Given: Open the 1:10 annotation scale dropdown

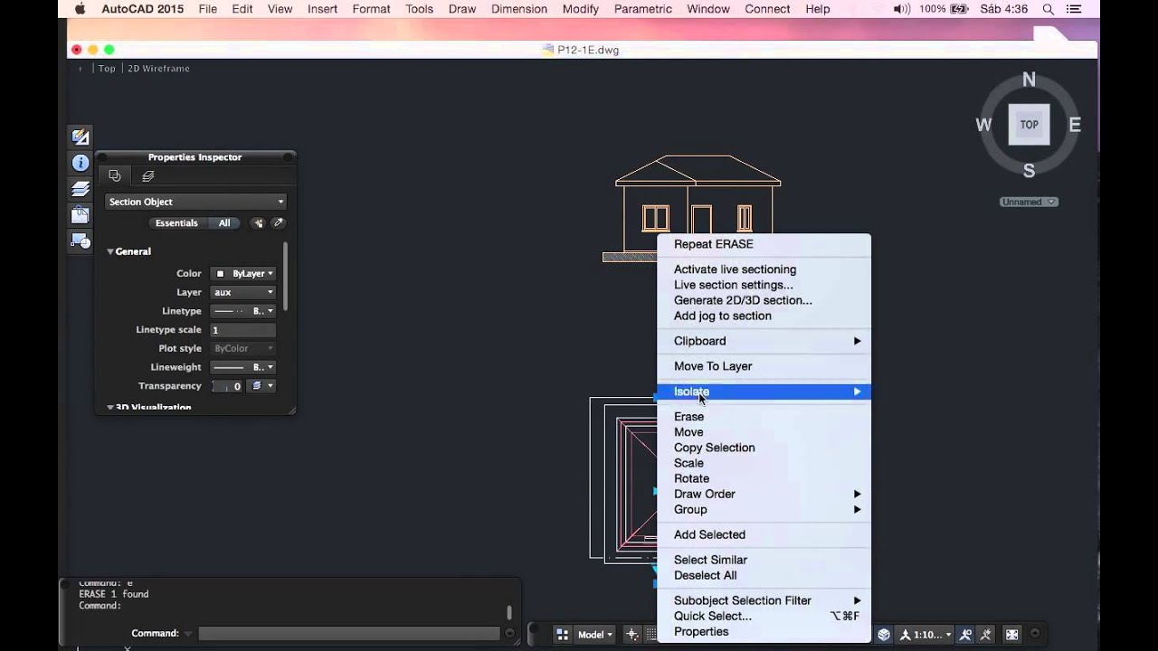Looking at the screenshot, I should coord(925,635).
